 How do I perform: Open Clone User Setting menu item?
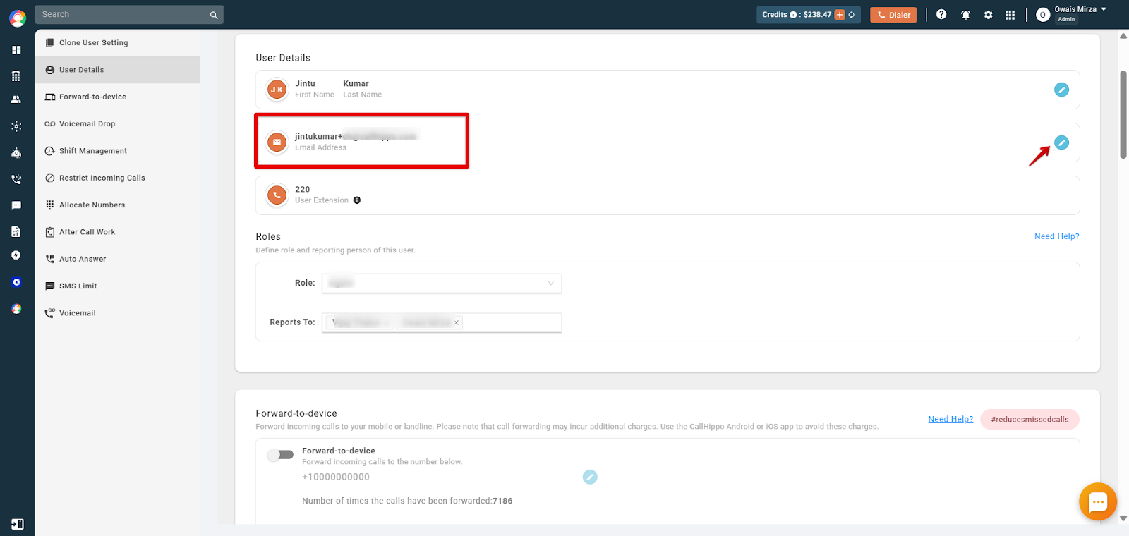[x=118, y=43]
